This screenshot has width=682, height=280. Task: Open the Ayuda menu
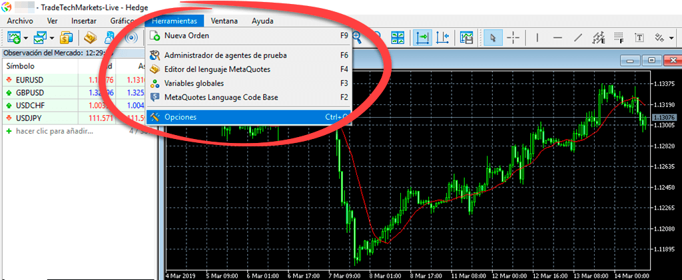262,21
